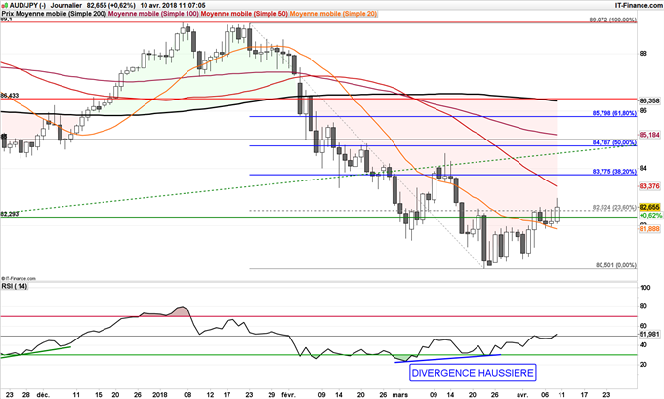This screenshot has height=399, width=664.
Task: Click the orange 81,888 price tag
Action: [649, 228]
